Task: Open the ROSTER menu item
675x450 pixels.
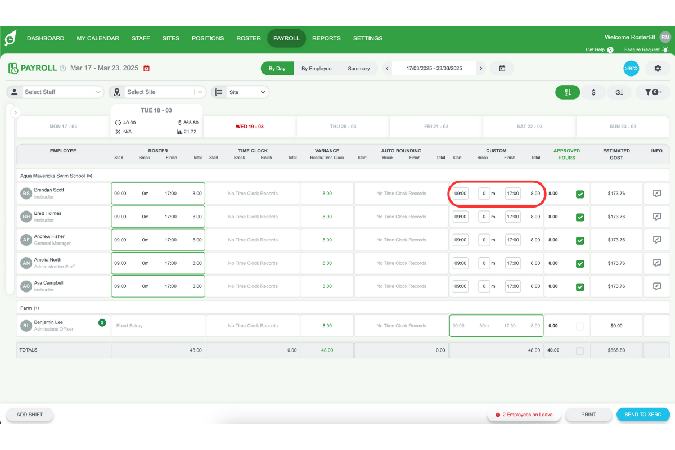Action: pos(249,38)
